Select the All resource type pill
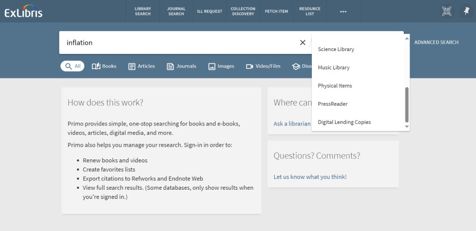The image size is (476, 231). 72,66
